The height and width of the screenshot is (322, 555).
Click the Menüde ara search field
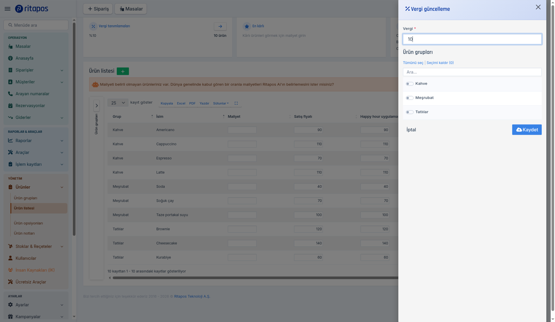point(36,25)
